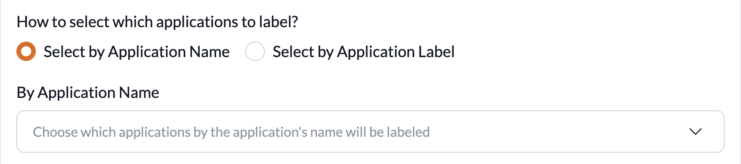Click the question mark ending the heading
741x164 pixels.
coord(294,22)
